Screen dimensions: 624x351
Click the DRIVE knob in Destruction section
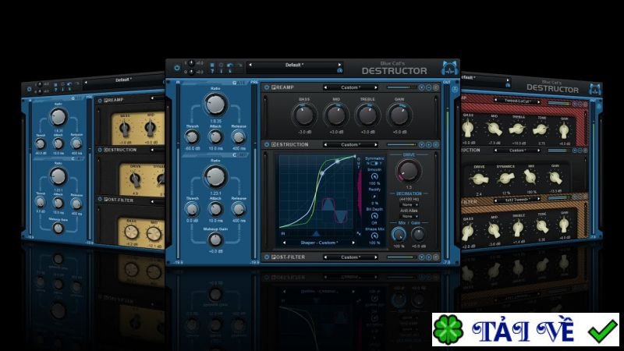click(x=408, y=170)
